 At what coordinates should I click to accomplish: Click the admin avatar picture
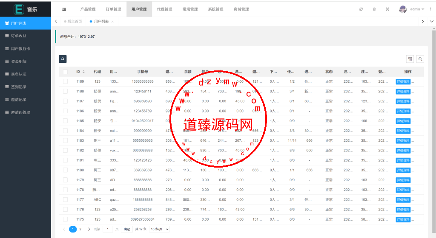tap(403, 9)
